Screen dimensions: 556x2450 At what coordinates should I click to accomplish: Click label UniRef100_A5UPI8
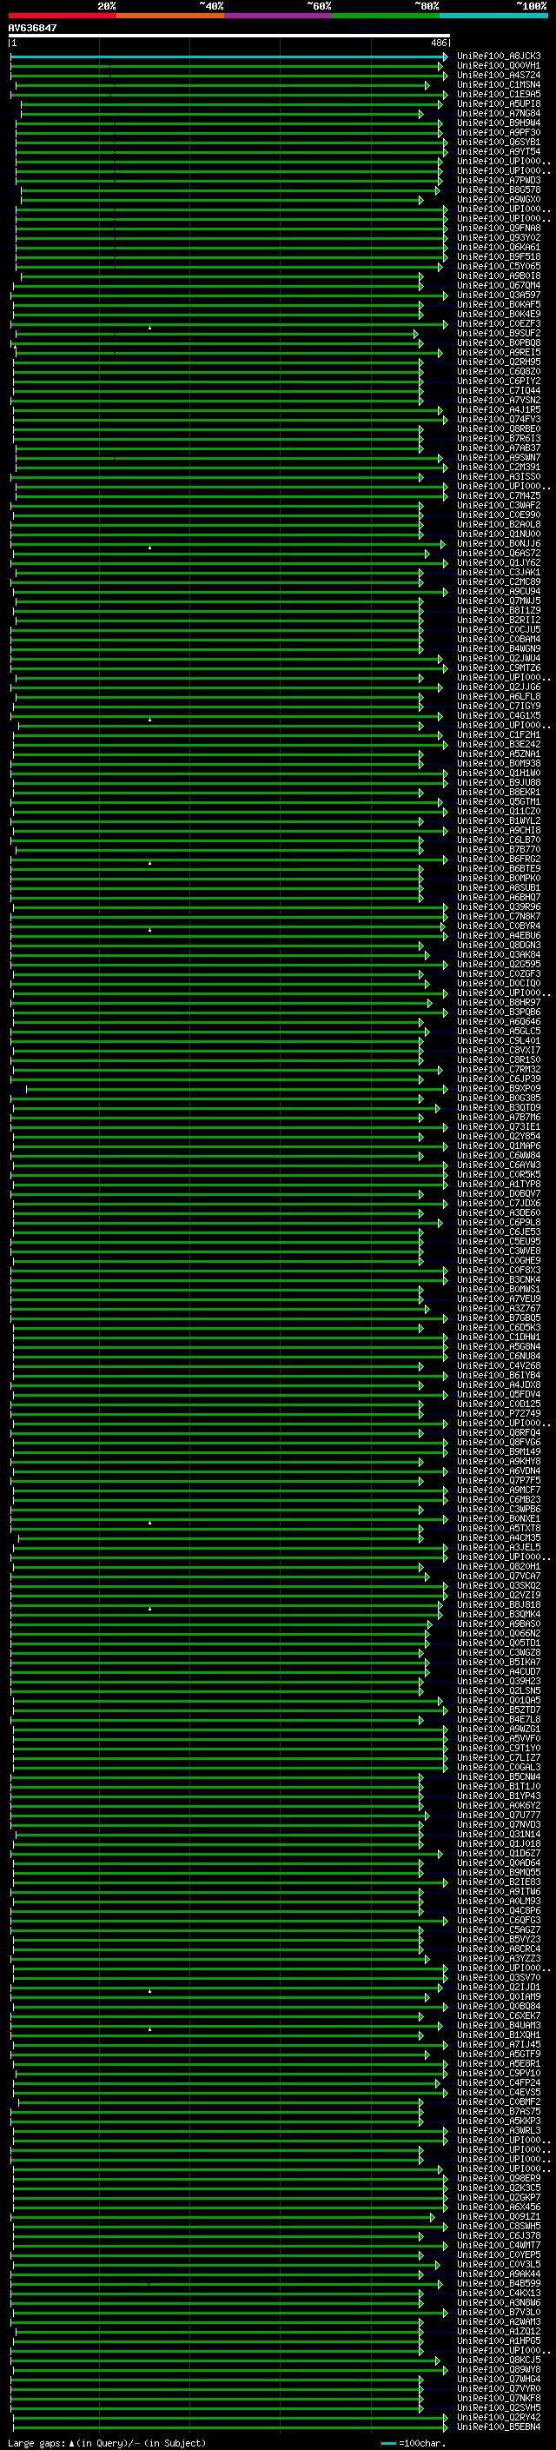coord(499,103)
